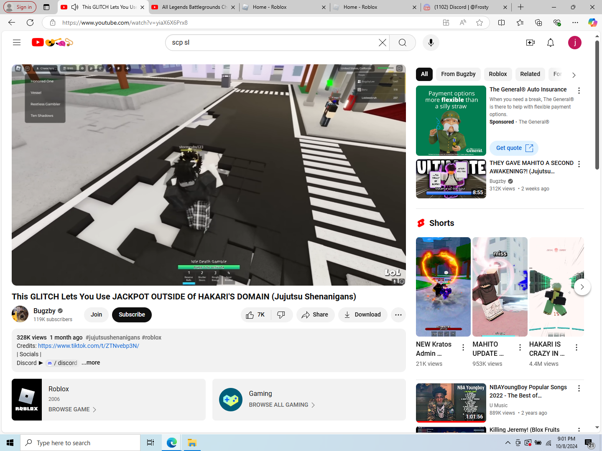The height and width of the screenshot is (451, 602).
Task: Open the #jujutsushenanigans hashtag
Action: tap(113, 337)
